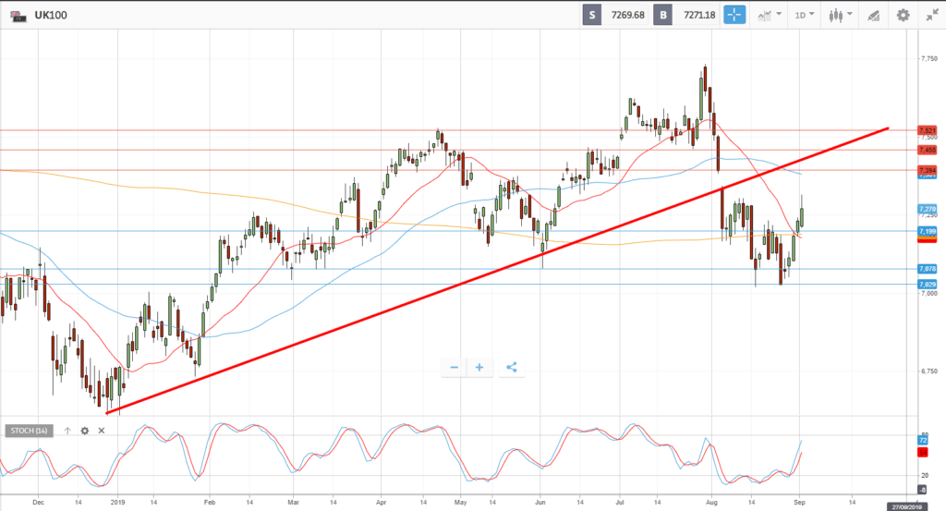This screenshot has width=946, height=511.
Task: Remove the STOCH indicator with X
Action: (102, 431)
